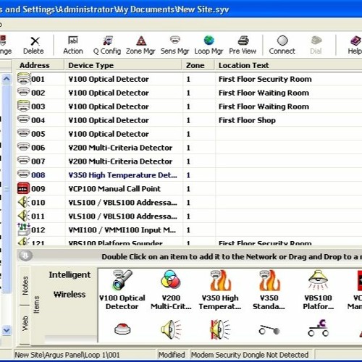This screenshot has height=362, width=362.
Task: Select the yellow sounder palette icon
Action: click(x=171, y=329)
